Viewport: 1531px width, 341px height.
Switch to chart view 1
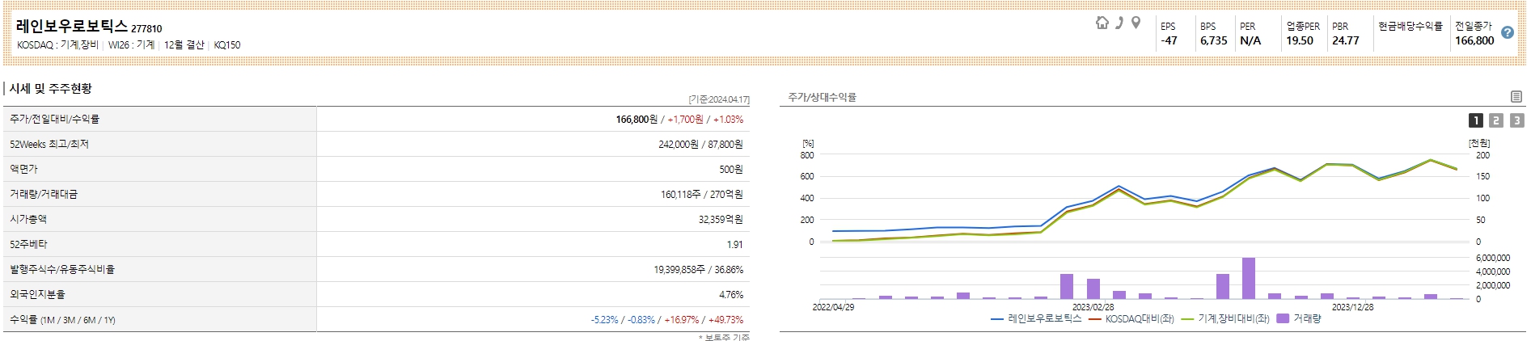[1476, 120]
